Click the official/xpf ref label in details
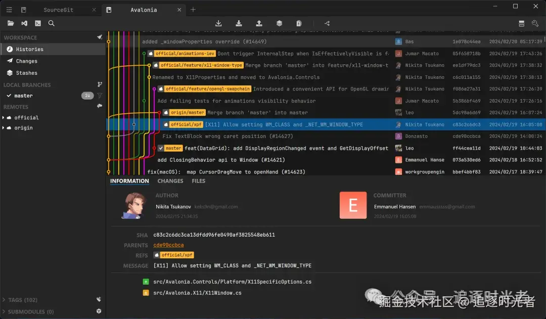The height and width of the screenshot is (319, 546). coord(174,255)
